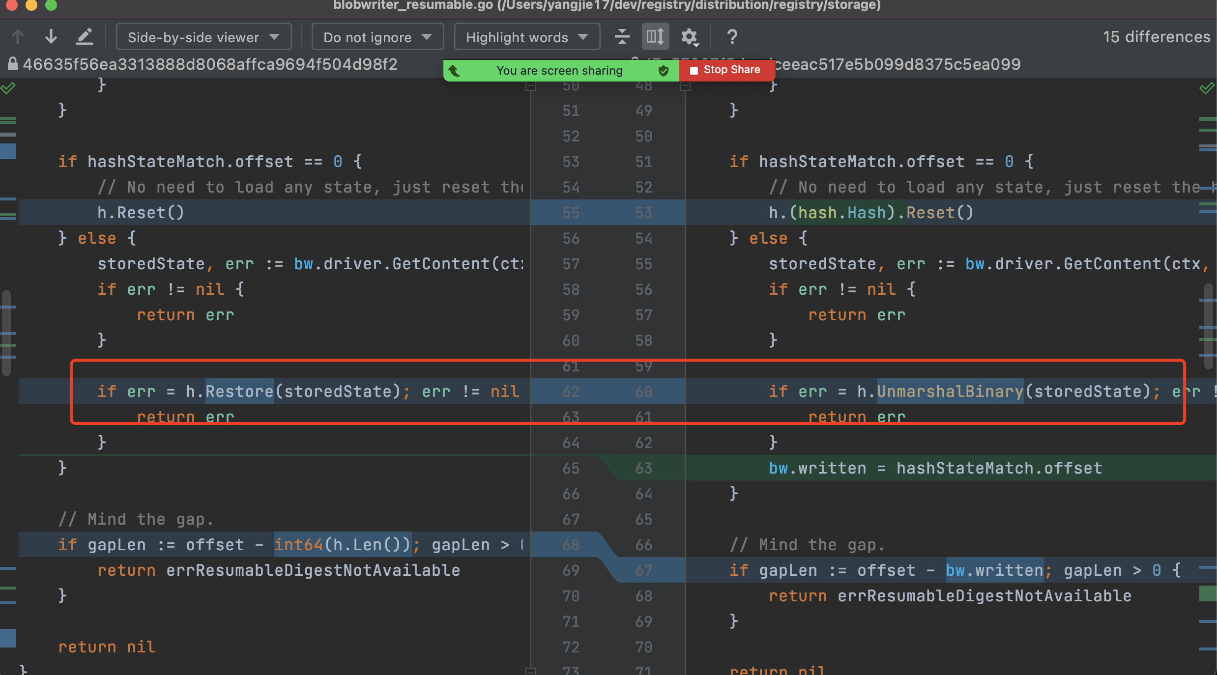Image resolution: width=1217 pixels, height=675 pixels.
Task: Jump to previous difference with up arrow
Action: [18, 37]
